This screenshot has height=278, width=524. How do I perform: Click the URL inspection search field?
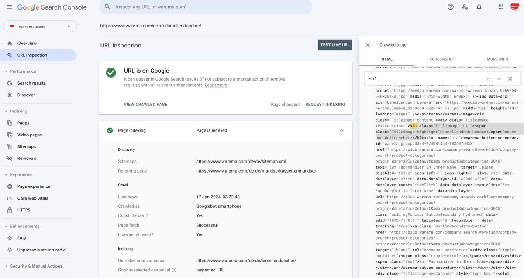205,7
